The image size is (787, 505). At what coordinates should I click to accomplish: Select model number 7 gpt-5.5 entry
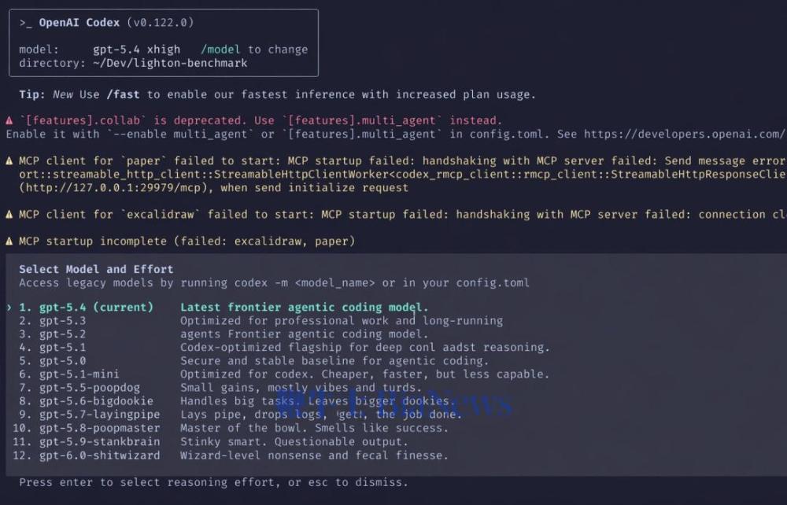pyautogui.click(x=89, y=388)
